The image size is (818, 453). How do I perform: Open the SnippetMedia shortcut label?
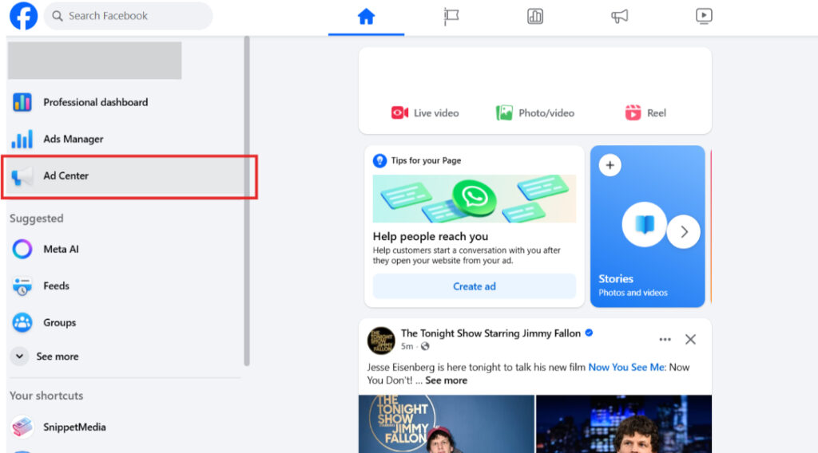coord(74,427)
